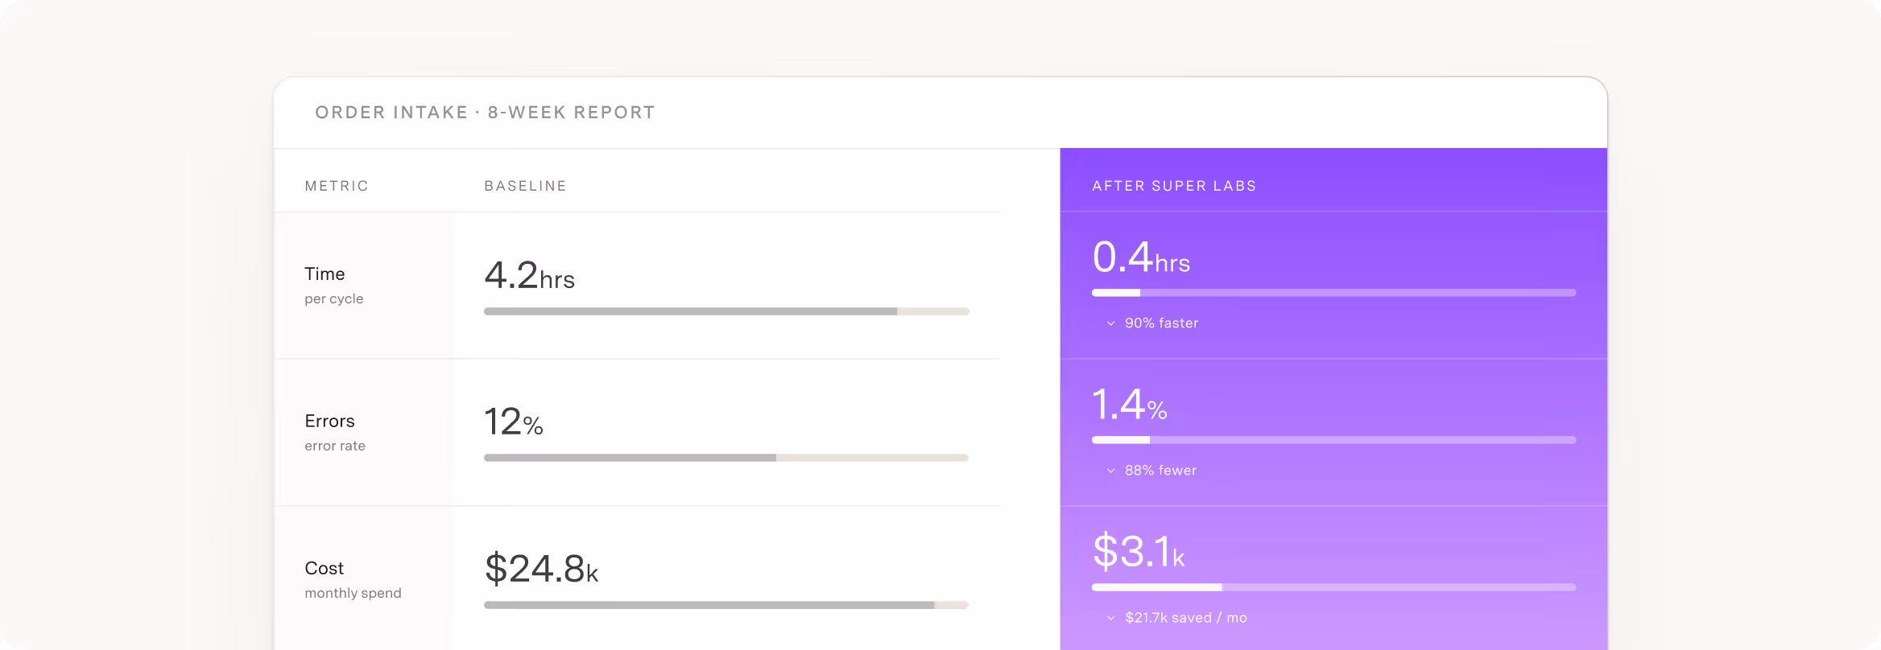The width and height of the screenshot is (1881, 650).
Task: Click the chevron beside 88% fewer
Action: coord(1110,471)
